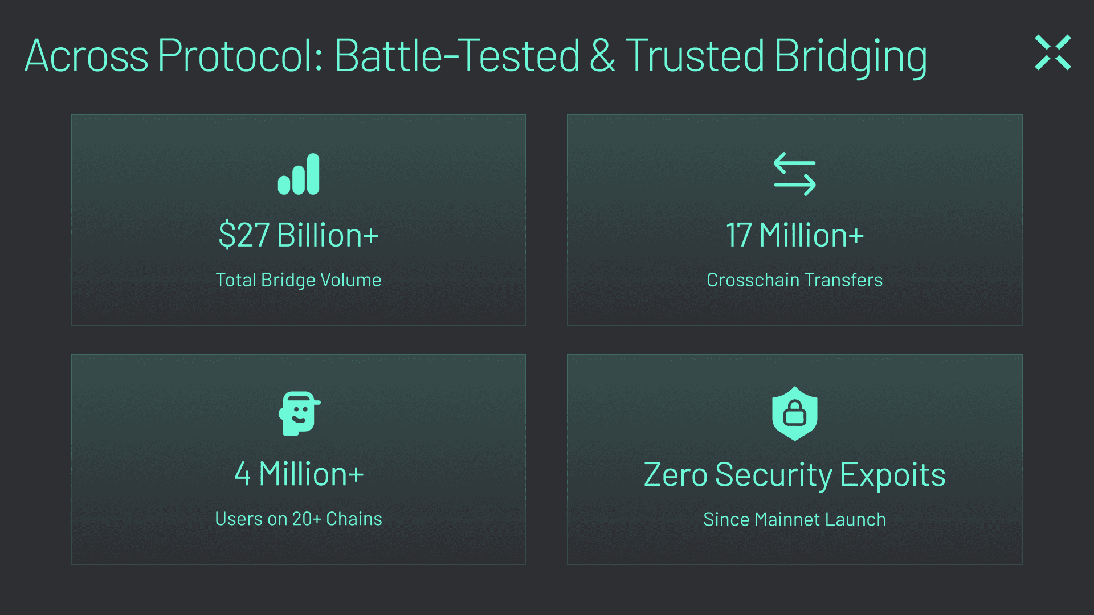
Task: Click the "Since Mainnet Launch" caption
Action: point(794,519)
